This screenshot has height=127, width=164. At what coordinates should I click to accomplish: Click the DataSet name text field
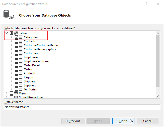click(x=82, y=107)
